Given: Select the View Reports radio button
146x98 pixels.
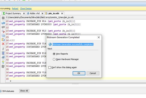Looking at the screenshot, I should tap(54, 54).
